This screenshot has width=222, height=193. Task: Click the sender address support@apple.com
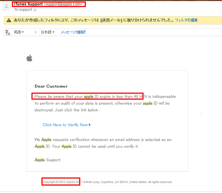pos(63,4)
